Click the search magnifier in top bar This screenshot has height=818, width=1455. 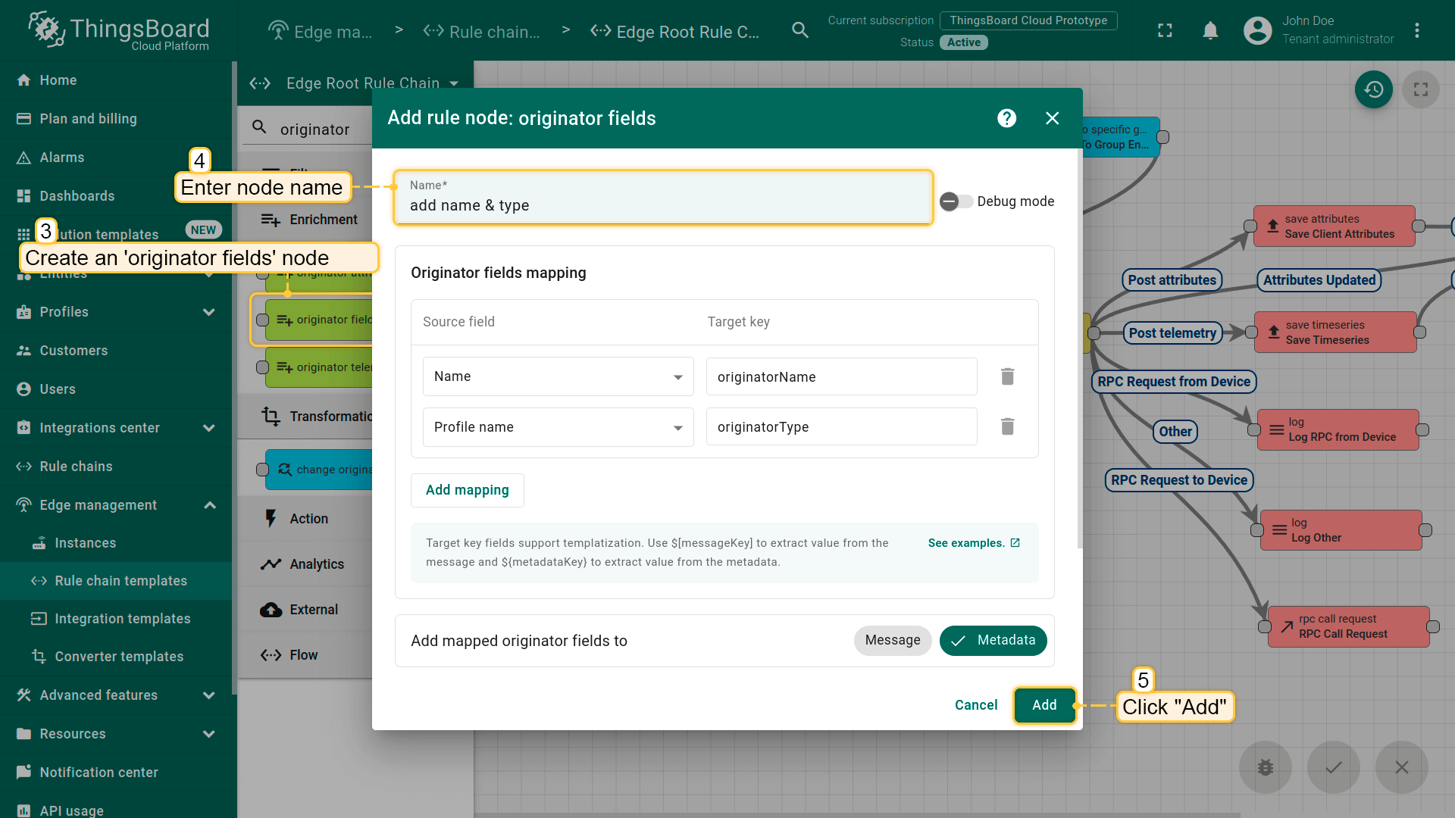(x=800, y=30)
